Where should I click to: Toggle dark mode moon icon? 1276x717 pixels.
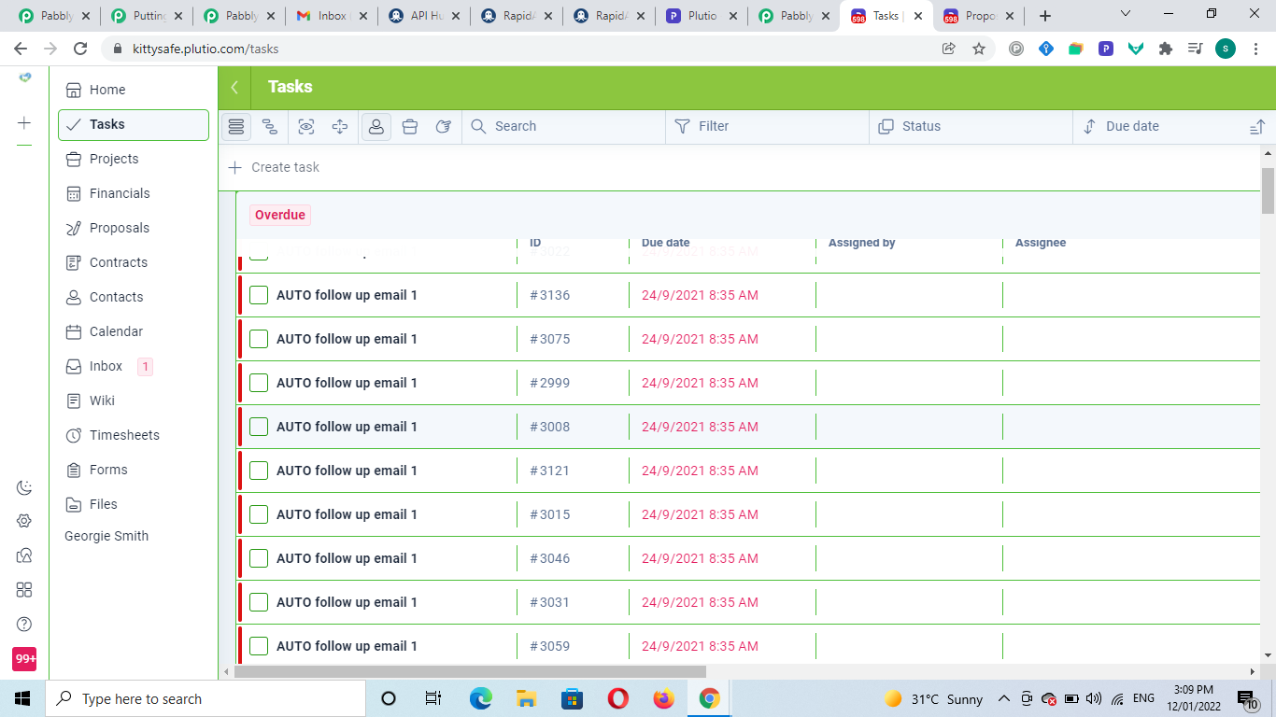click(24, 487)
